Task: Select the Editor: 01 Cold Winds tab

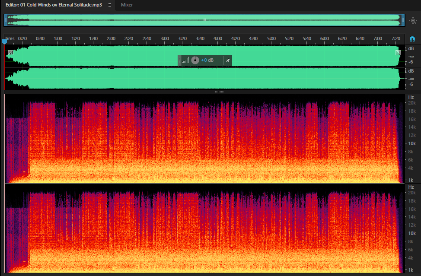Action: tap(54, 5)
